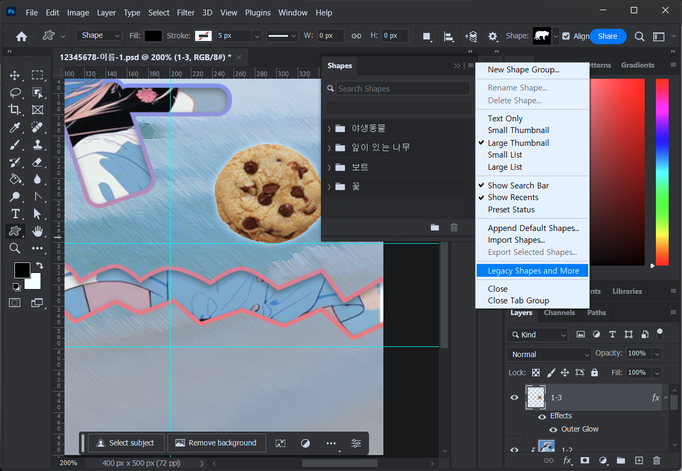This screenshot has width=682, height=471.
Task: Select the Blur tool
Action: click(37, 179)
